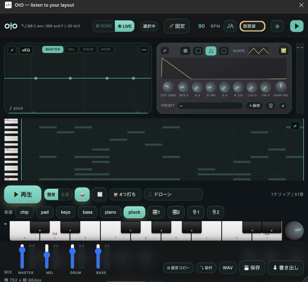Select dice instrument slot 1
The image size is (308, 282).
[156, 212]
